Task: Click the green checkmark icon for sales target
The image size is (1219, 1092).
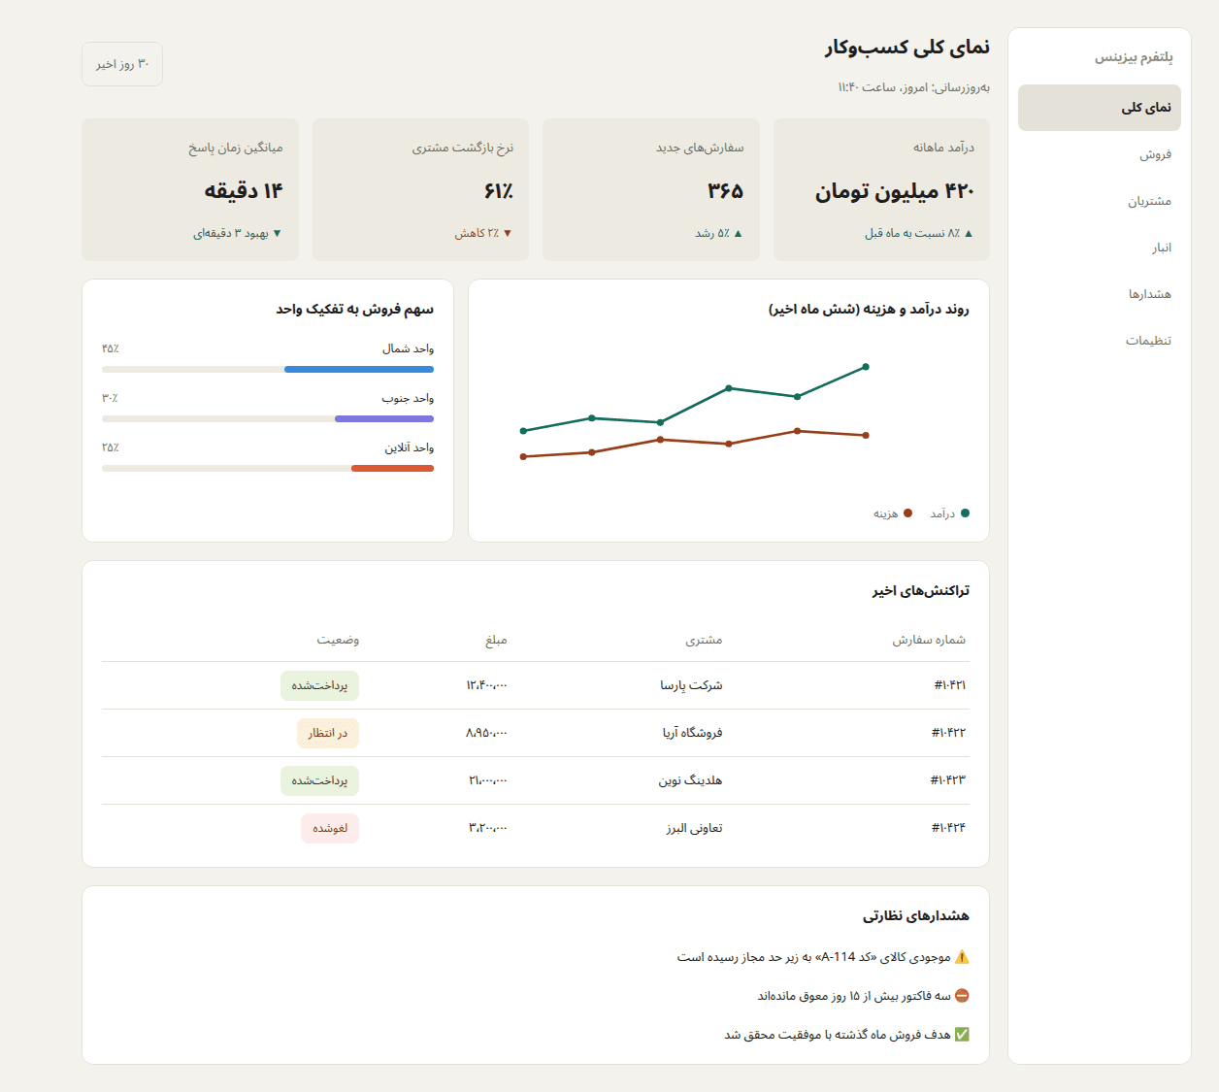Action: [962, 1035]
